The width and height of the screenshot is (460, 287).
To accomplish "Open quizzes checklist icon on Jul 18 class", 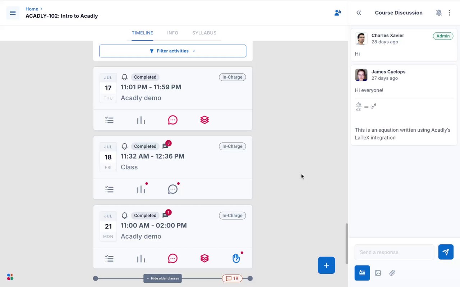I will tap(109, 189).
